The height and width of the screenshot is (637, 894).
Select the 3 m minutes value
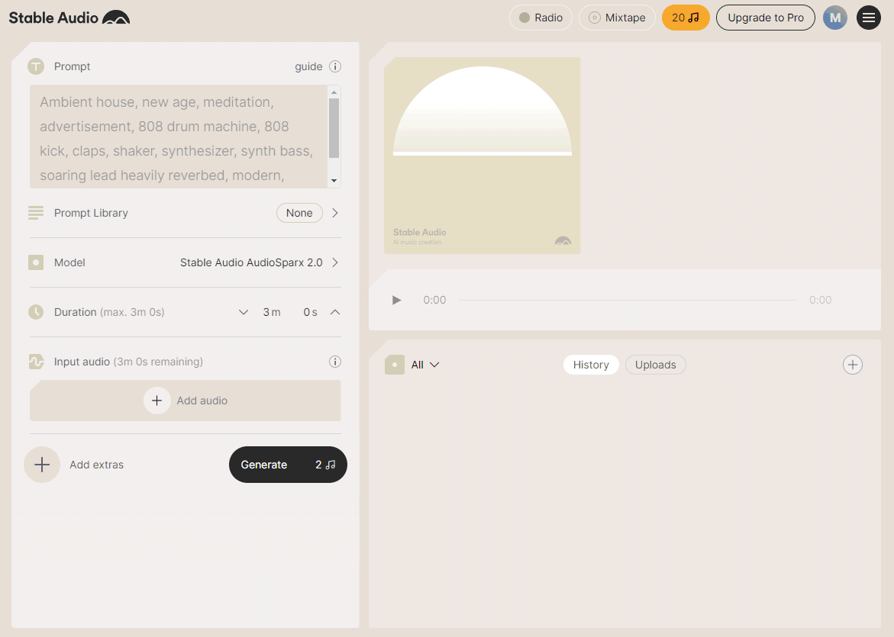[x=272, y=312]
